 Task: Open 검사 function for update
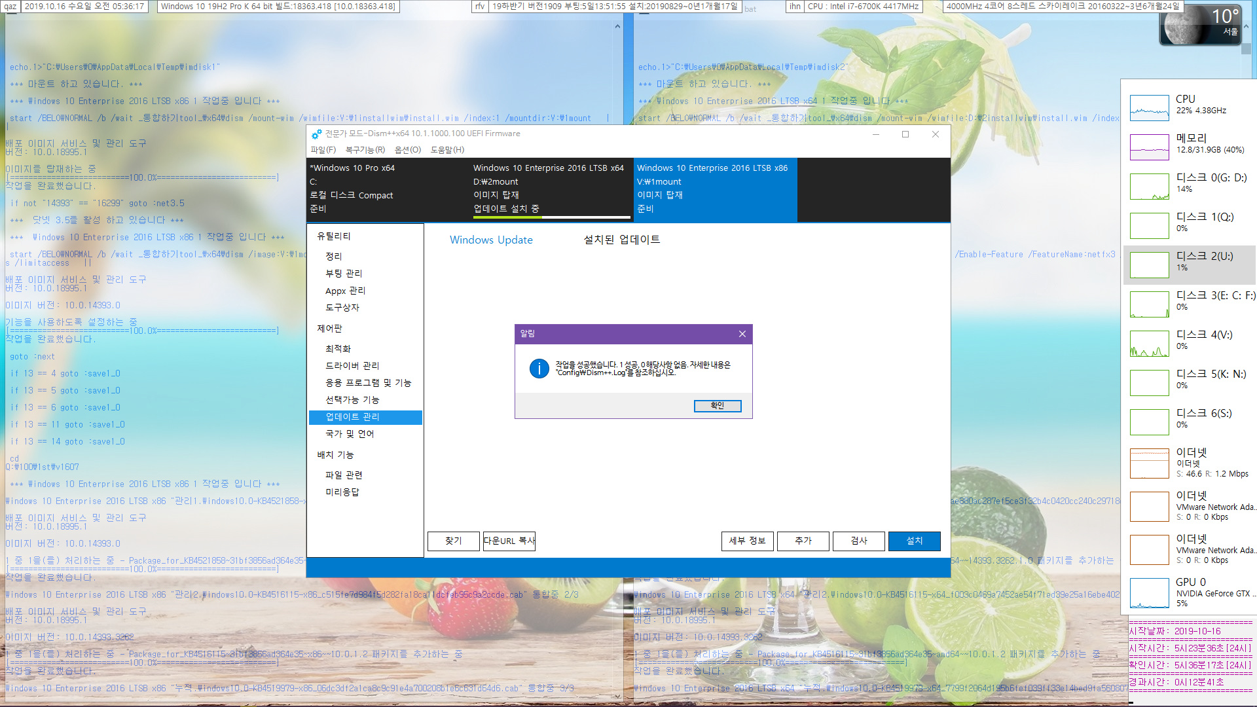pos(858,540)
